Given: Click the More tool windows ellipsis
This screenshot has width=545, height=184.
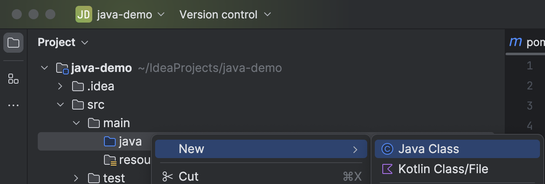Looking at the screenshot, I should click(x=13, y=105).
